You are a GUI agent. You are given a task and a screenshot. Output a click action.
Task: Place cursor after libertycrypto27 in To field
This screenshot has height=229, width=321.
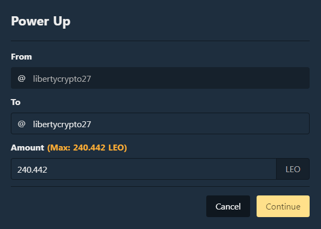tap(91, 125)
